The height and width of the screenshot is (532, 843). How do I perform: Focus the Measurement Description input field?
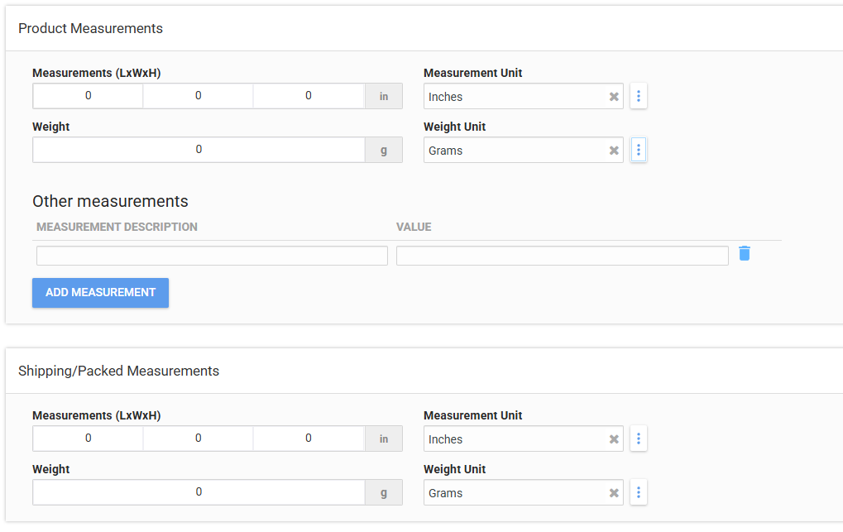[x=212, y=256]
